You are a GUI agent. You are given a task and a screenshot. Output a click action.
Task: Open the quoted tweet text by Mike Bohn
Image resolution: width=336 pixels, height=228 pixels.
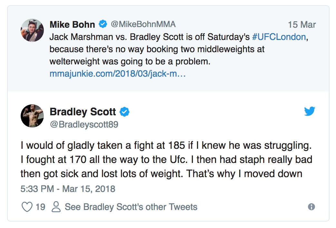click(179, 49)
